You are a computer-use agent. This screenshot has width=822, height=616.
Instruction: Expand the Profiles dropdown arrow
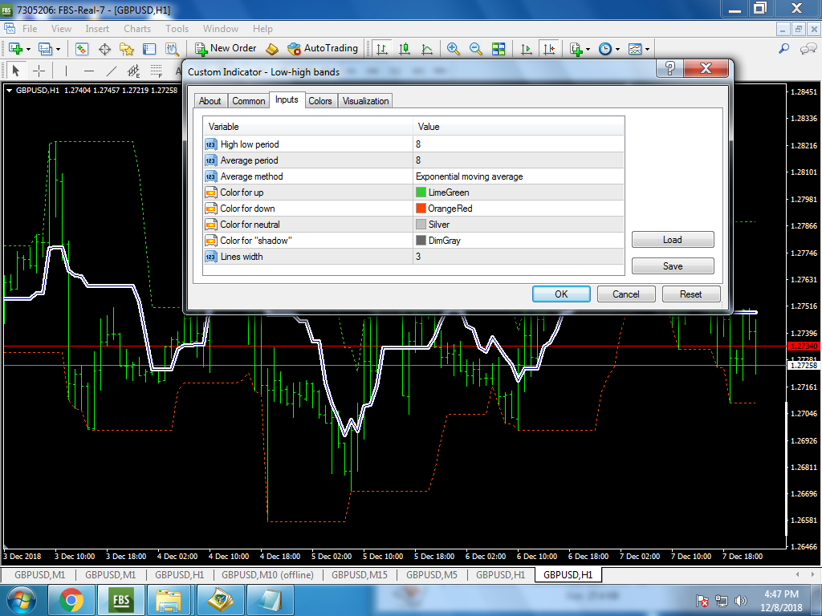58,49
